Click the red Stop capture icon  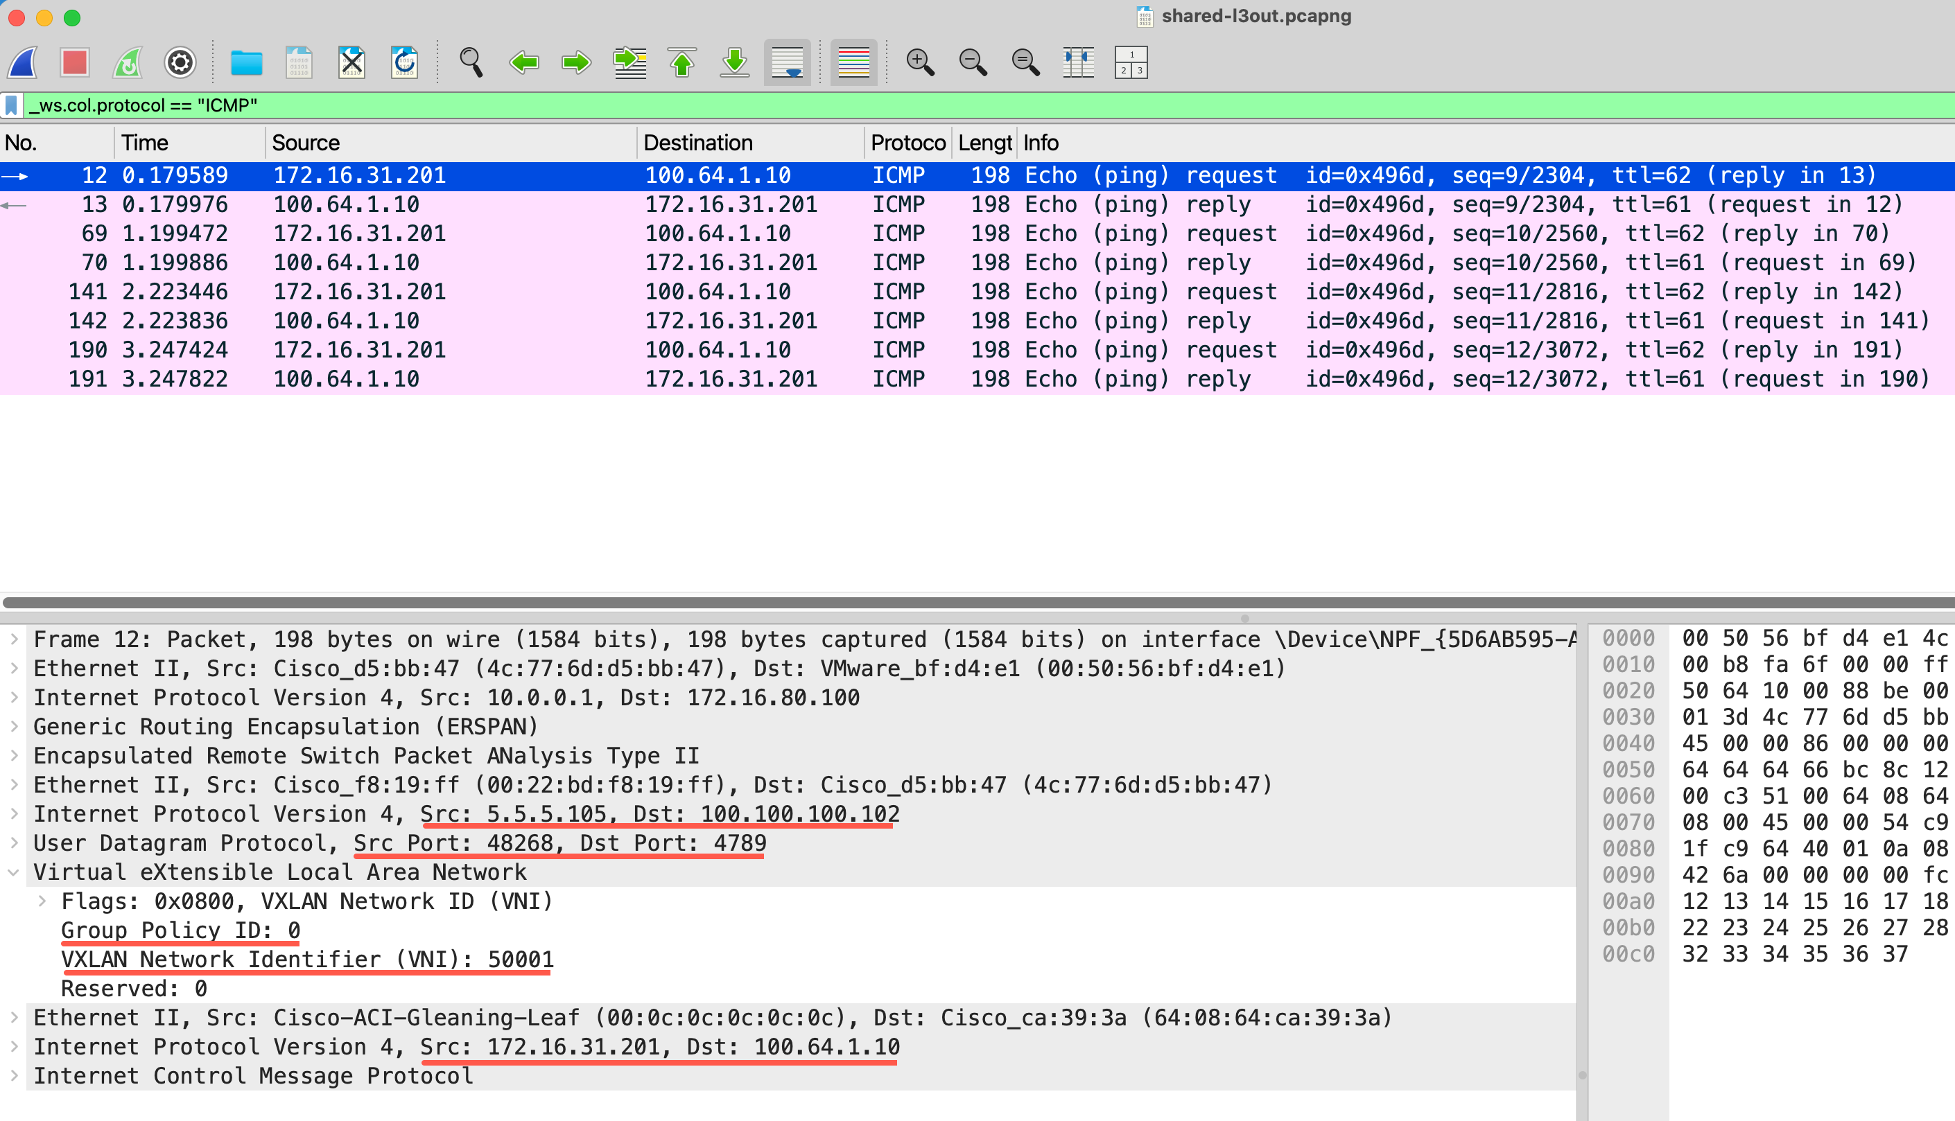coord(75,62)
